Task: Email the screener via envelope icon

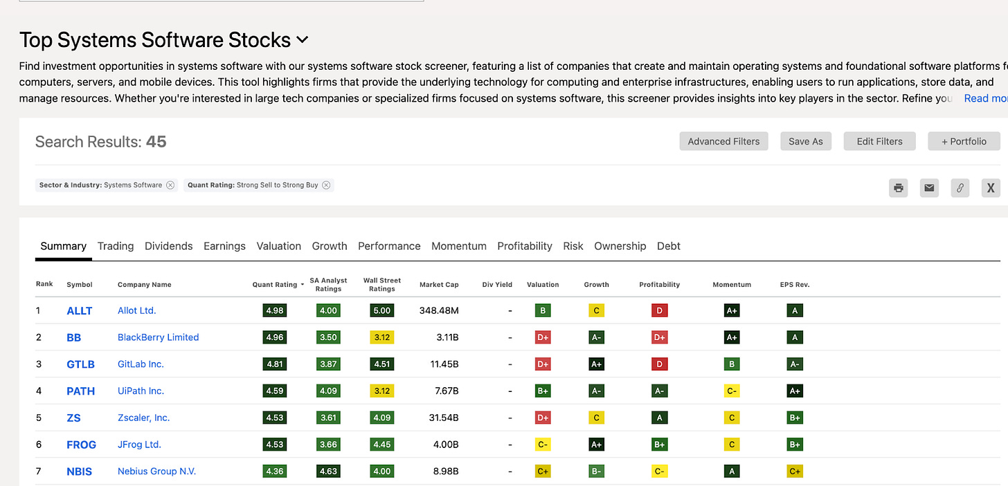Action: coord(929,187)
